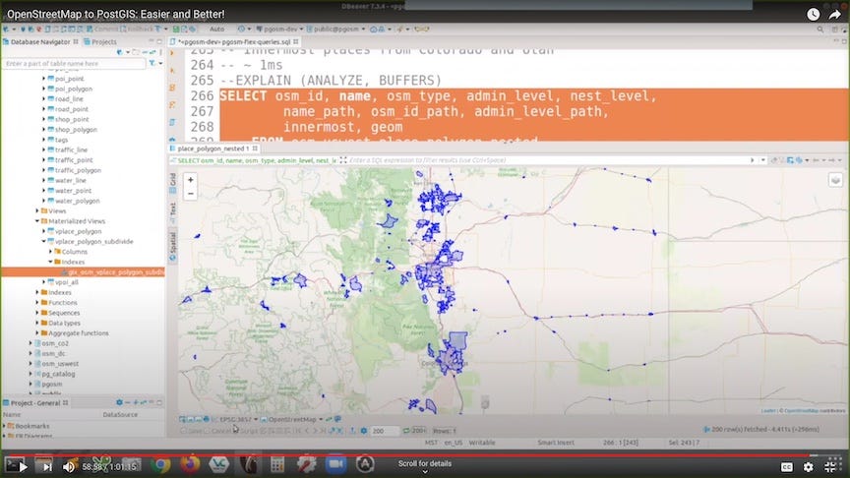Screen dimensions: 850x478
Task: Click the DataSource column header
Action: [x=120, y=415]
